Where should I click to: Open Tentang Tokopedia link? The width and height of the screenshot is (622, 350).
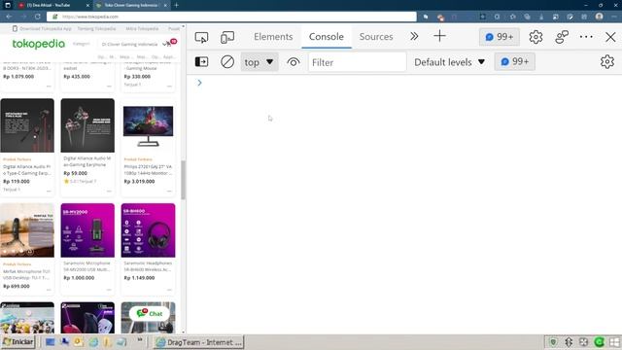click(96, 28)
